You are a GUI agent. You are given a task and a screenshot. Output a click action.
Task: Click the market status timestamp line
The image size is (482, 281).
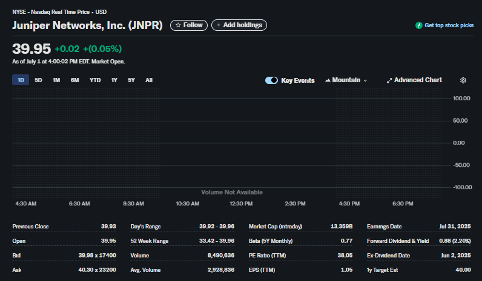[68, 62]
